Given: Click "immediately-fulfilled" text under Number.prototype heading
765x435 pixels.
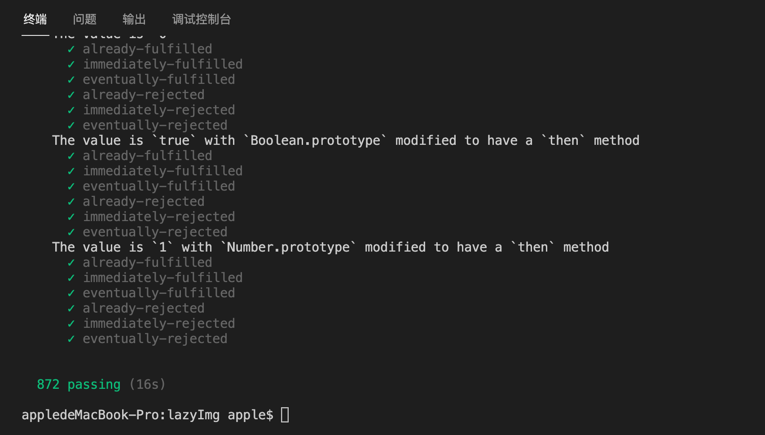Looking at the screenshot, I should coord(163,278).
